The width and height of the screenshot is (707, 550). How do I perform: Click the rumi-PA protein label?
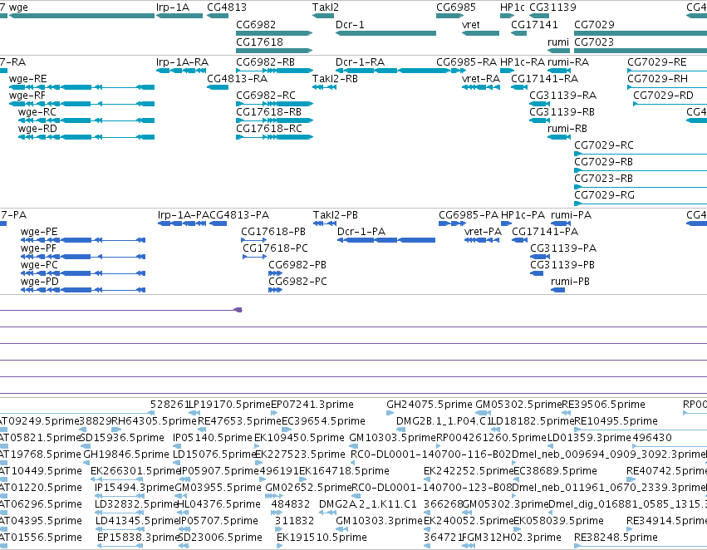tap(572, 215)
